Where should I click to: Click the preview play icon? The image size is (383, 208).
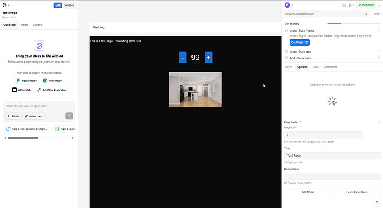point(350,5)
